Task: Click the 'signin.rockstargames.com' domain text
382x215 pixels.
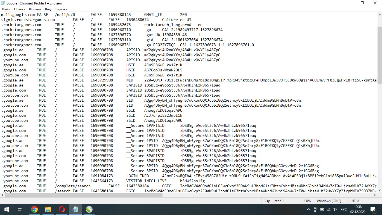Action: (x=28, y=20)
